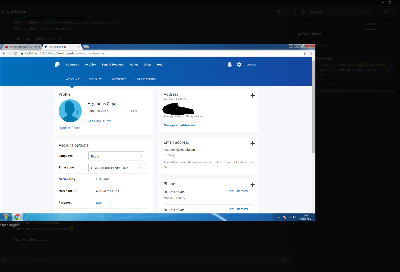Click the browser forward arrow
Image resolution: width=400 pixels, height=272 pixels.
pyautogui.click(x=10, y=53)
